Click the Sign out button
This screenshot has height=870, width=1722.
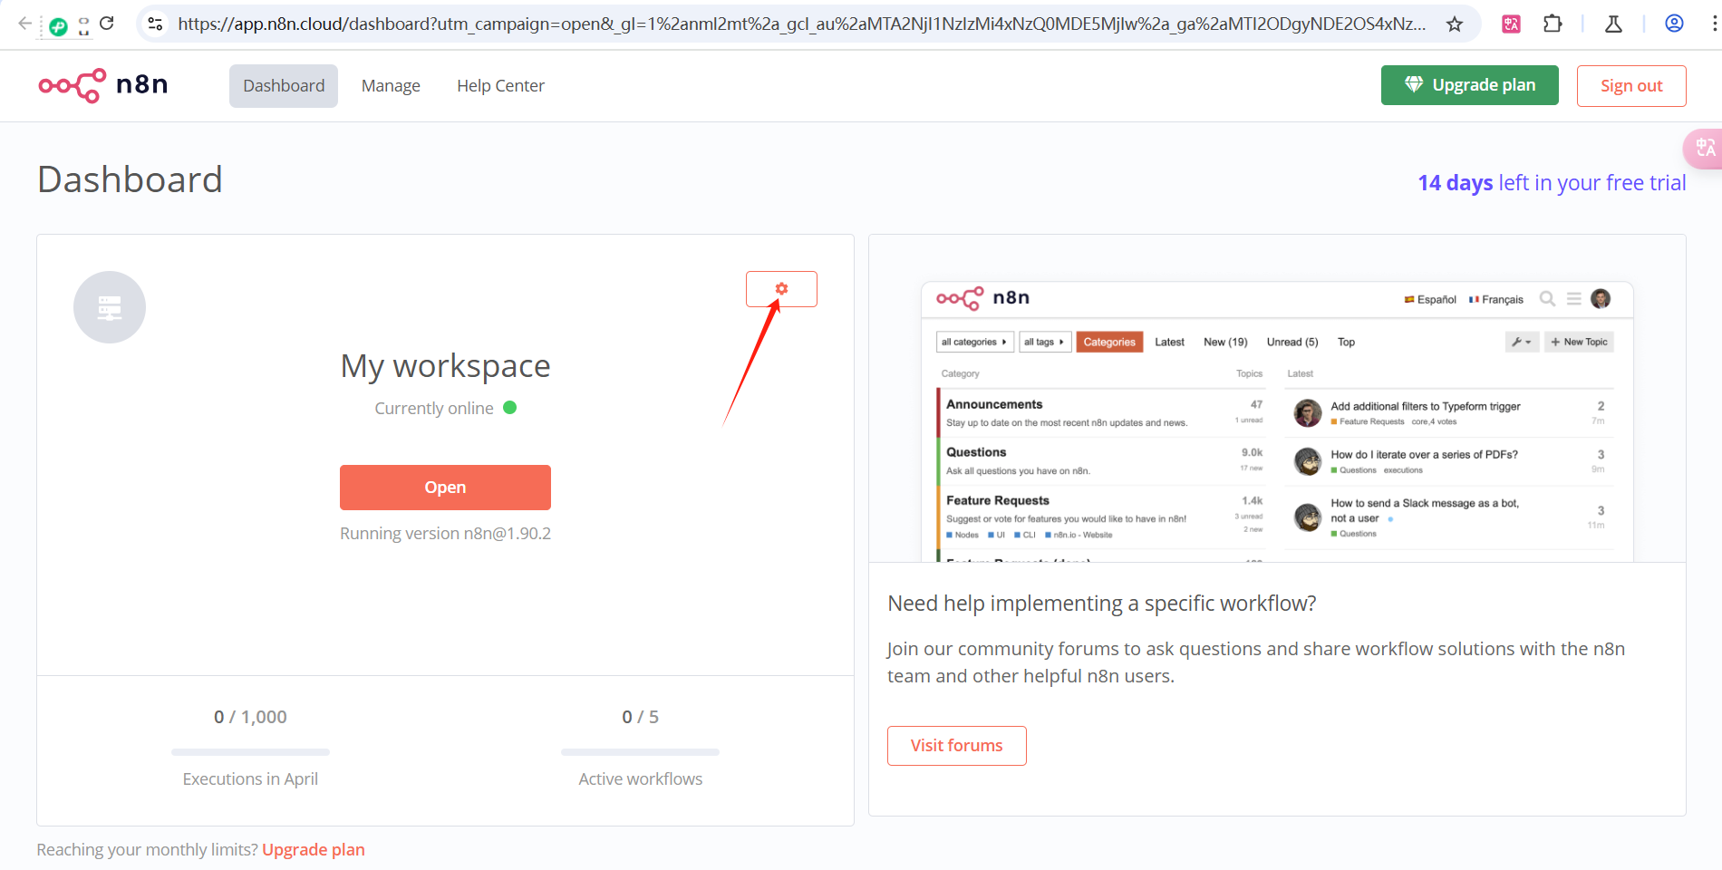[x=1631, y=86]
